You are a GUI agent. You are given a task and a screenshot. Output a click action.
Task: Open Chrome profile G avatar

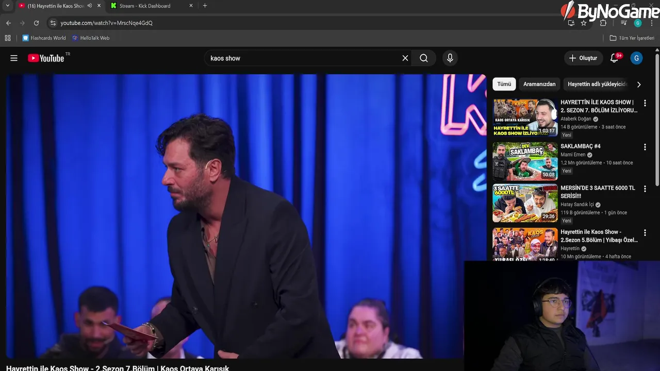pyautogui.click(x=638, y=23)
